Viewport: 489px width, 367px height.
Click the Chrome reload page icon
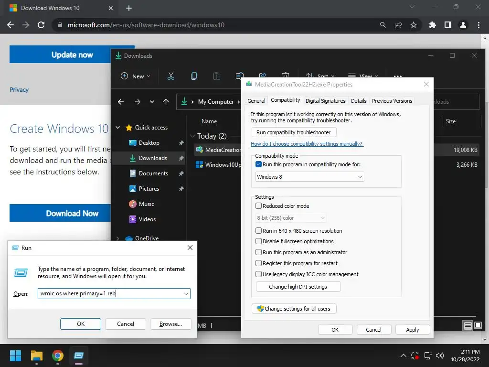coord(41,25)
